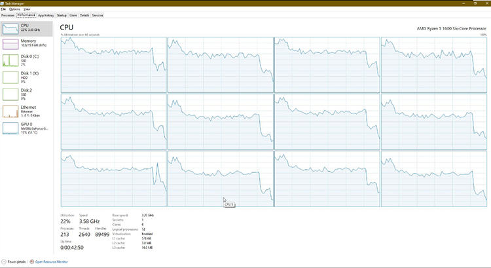This screenshot has width=491, height=268.
Task: Click the L3 cache label
Action: point(118,248)
